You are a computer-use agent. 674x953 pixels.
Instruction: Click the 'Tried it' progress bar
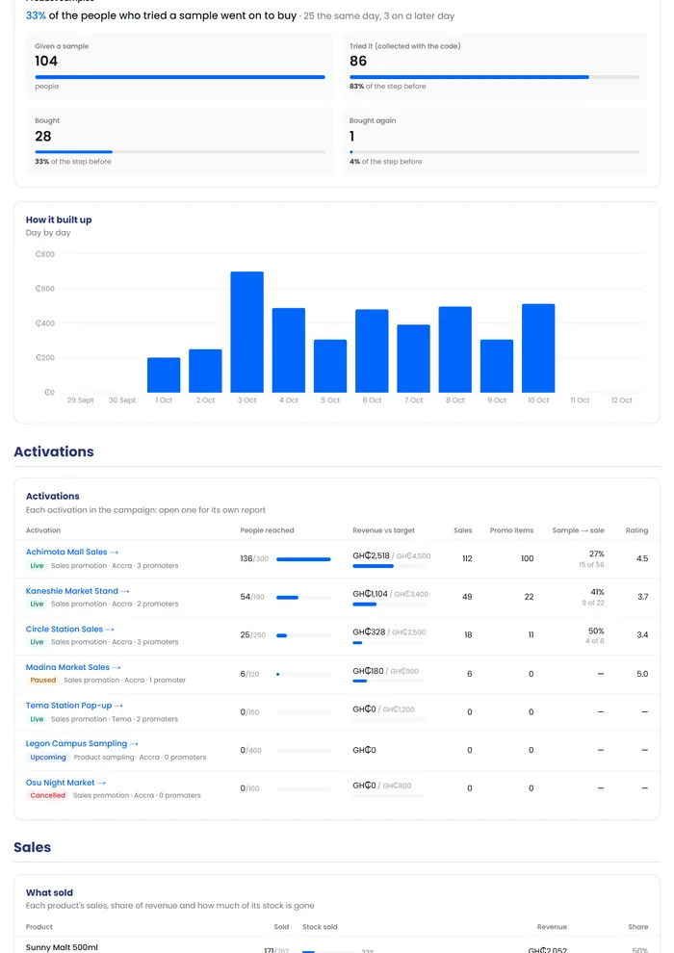pos(494,77)
